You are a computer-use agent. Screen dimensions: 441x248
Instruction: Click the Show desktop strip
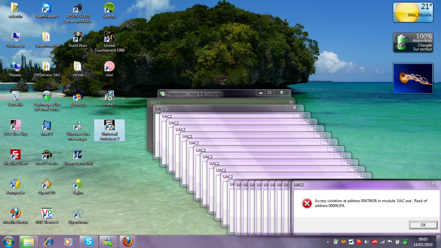pyautogui.click(x=438, y=242)
